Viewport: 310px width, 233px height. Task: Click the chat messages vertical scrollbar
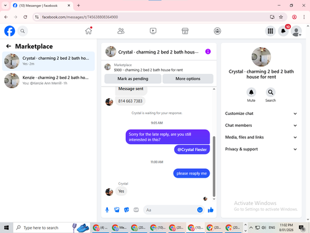click(214, 167)
